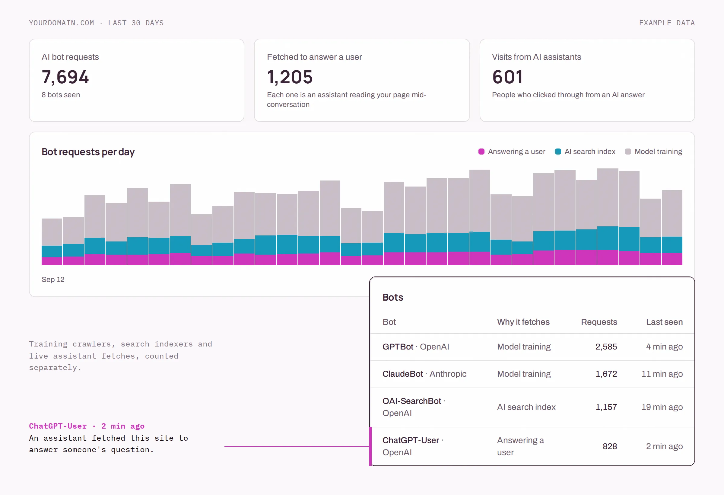Select the 'OAI-SearchBot · OpenAI' row name
Viewport: 724px width, 495px height.
tap(414, 407)
